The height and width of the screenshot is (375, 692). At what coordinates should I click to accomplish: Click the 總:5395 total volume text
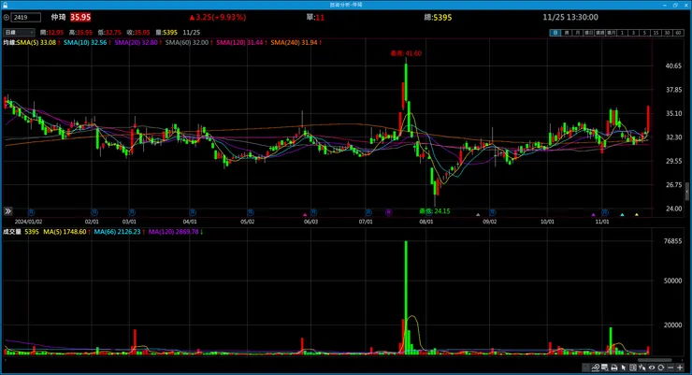pos(438,17)
